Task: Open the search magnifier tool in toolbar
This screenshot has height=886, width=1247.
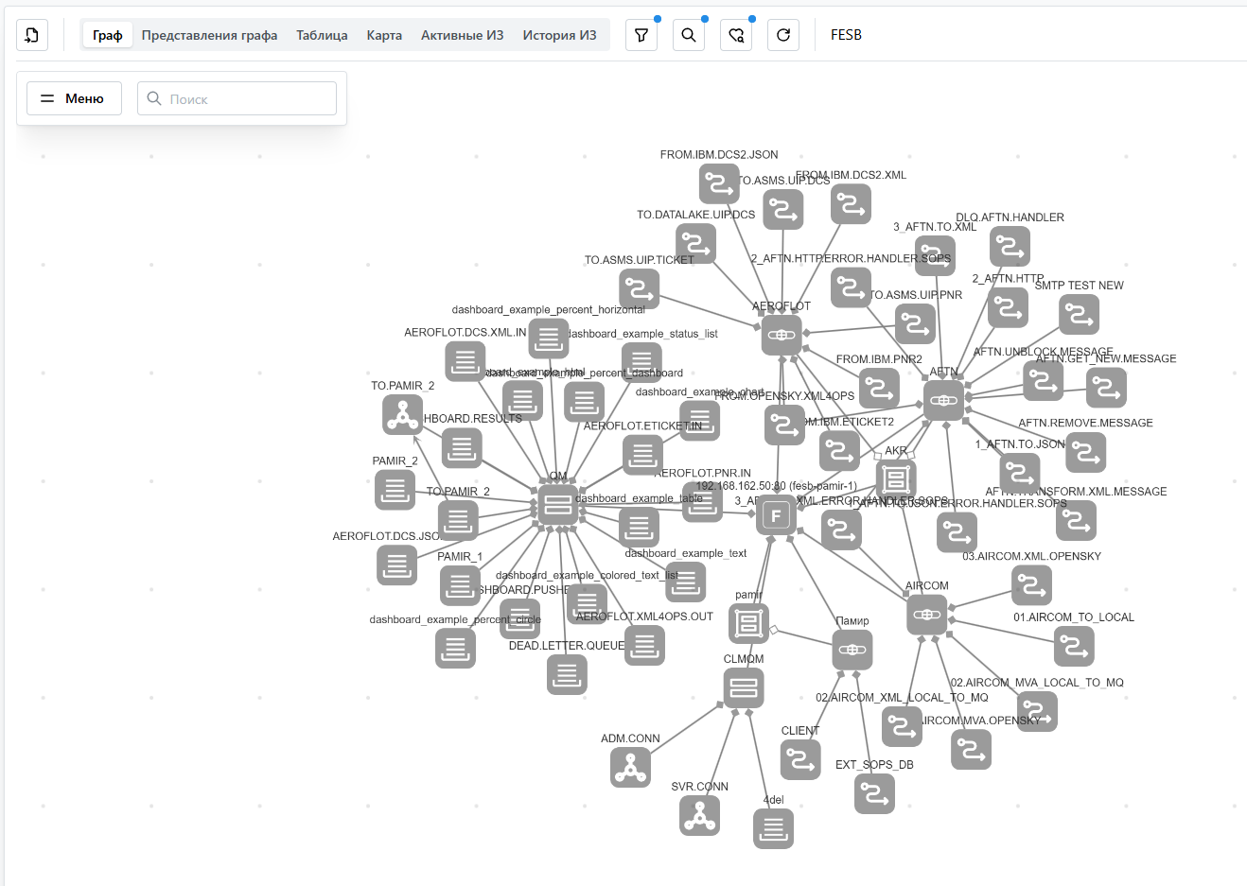Action: tap(689, 35)
